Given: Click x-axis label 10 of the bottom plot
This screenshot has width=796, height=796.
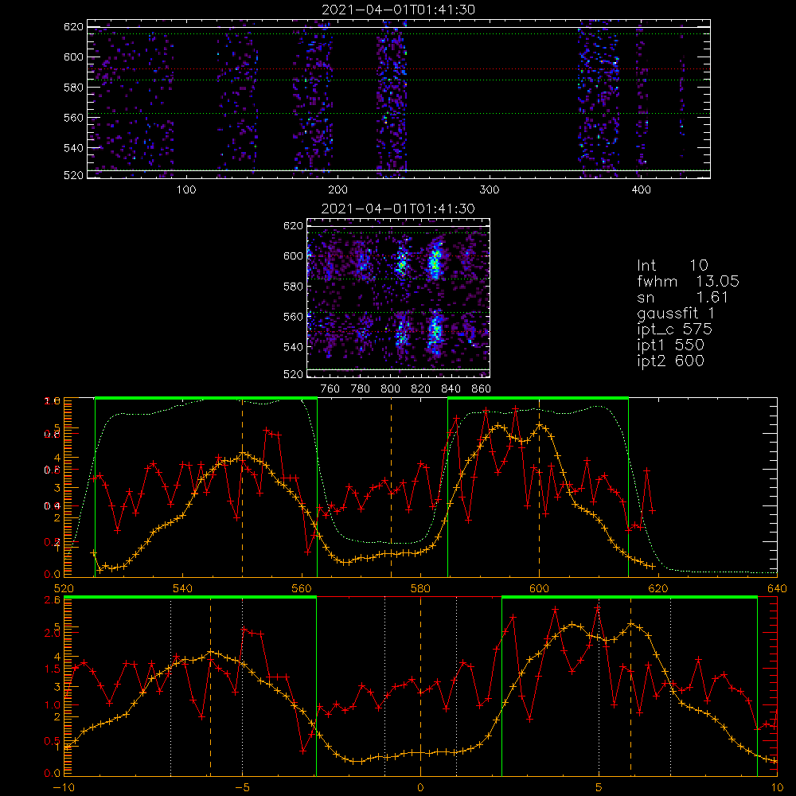Looking at the screenshot, I should 777,788.
